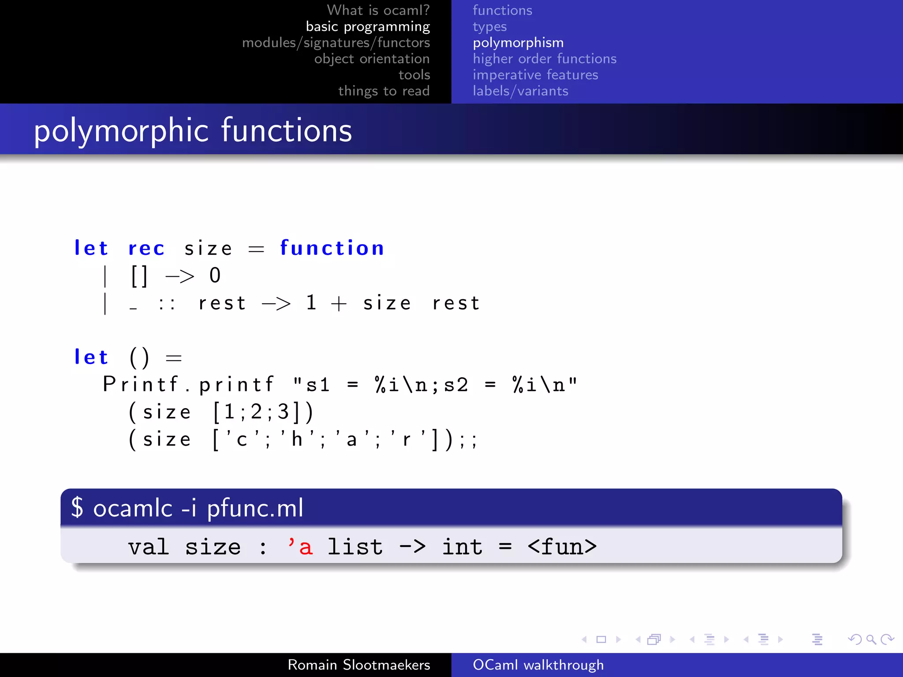Go to next slide arrow
The height and width of the screenshot is (677, 903).
[618, 640]
